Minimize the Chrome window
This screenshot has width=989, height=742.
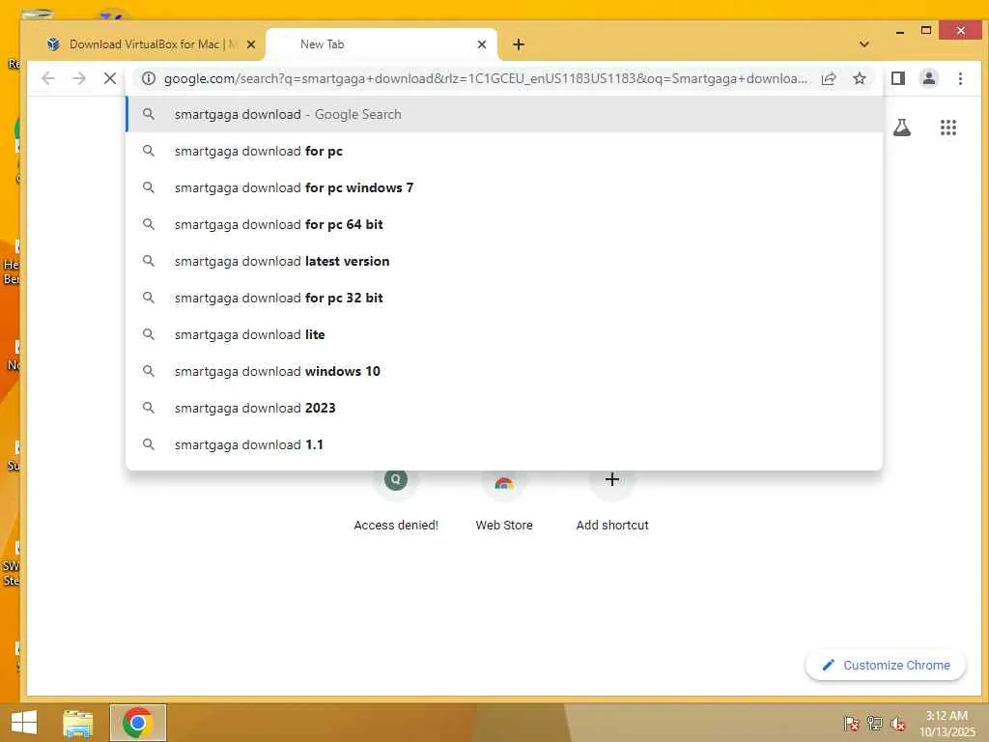click(x=900, y=30)
